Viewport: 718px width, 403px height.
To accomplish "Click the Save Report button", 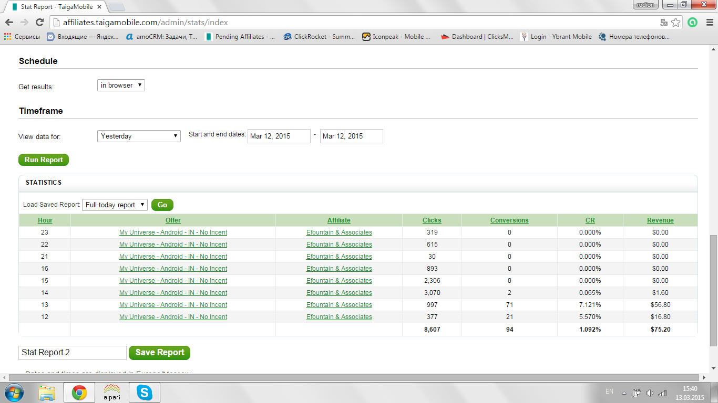I will [159, 353].
